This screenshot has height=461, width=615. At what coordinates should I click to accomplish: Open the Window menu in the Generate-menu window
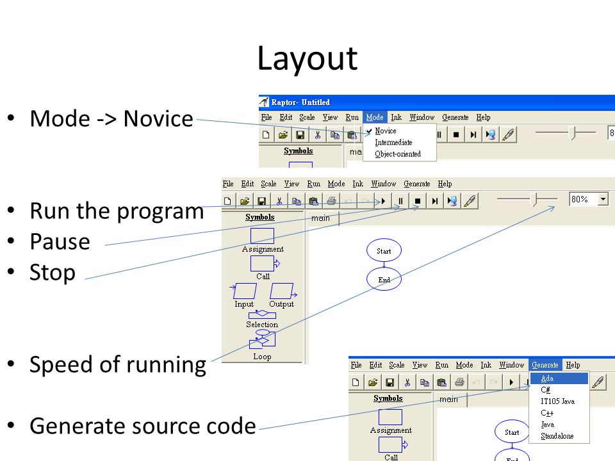pyautogui.click(x=511, y=365)
